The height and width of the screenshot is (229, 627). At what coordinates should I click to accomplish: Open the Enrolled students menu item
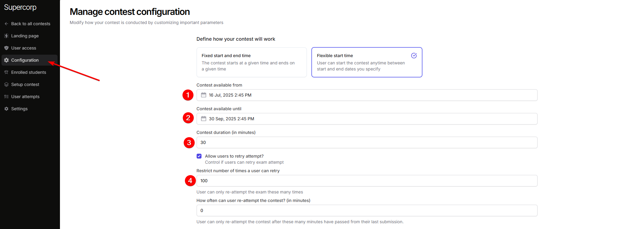point(29,72)
